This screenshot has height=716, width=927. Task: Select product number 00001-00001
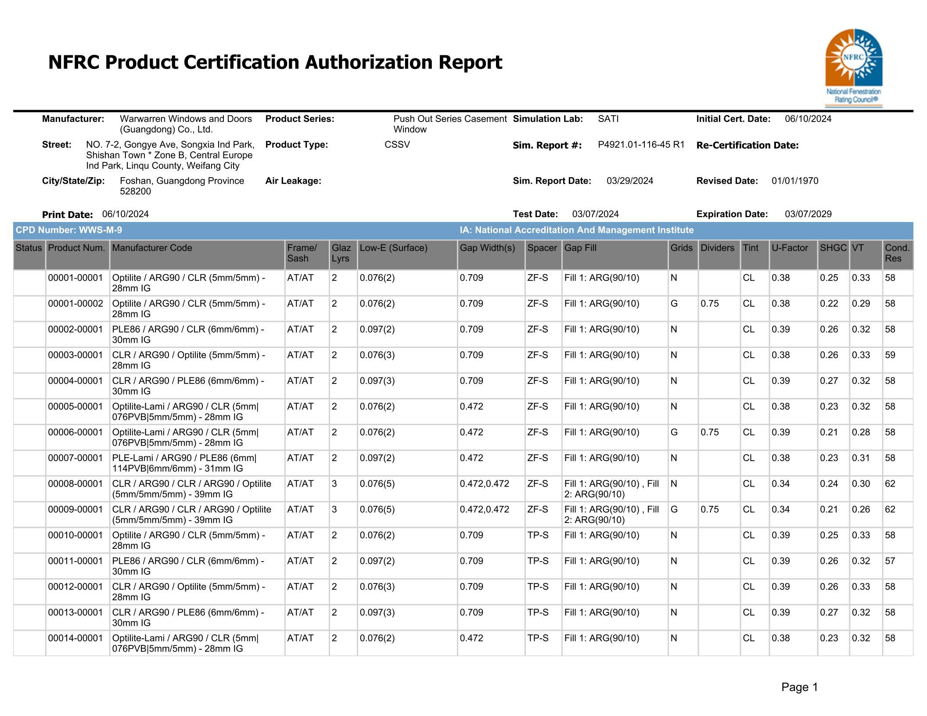[75, 278]
